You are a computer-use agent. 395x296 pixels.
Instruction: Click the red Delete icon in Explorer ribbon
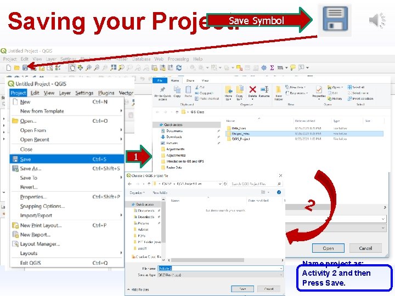(252, 92)
